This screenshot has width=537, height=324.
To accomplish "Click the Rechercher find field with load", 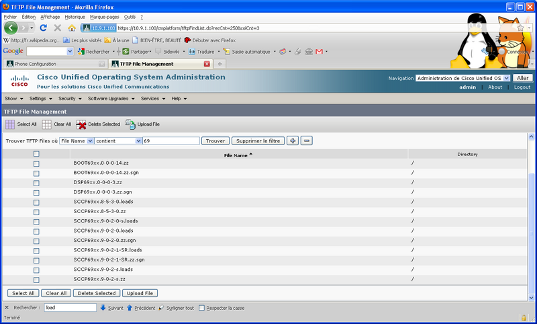I will (70, 308).
